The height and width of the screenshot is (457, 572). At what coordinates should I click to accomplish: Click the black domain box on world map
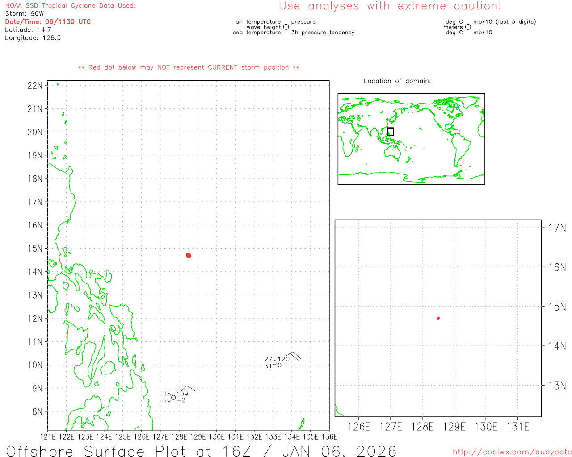390,132
